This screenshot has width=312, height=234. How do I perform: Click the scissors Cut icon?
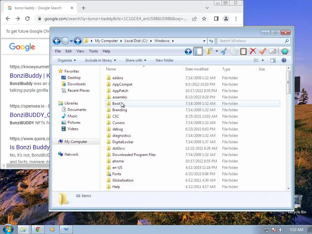click(224, 51)
